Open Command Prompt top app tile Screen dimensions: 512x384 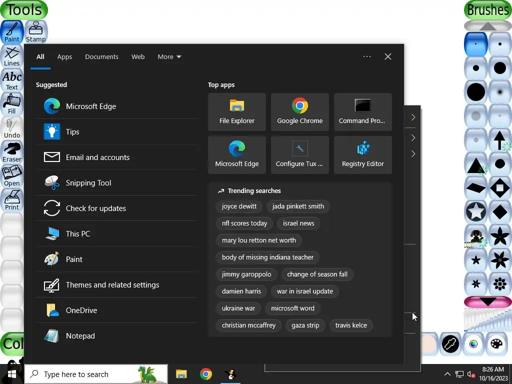click(x=363, y=112)
